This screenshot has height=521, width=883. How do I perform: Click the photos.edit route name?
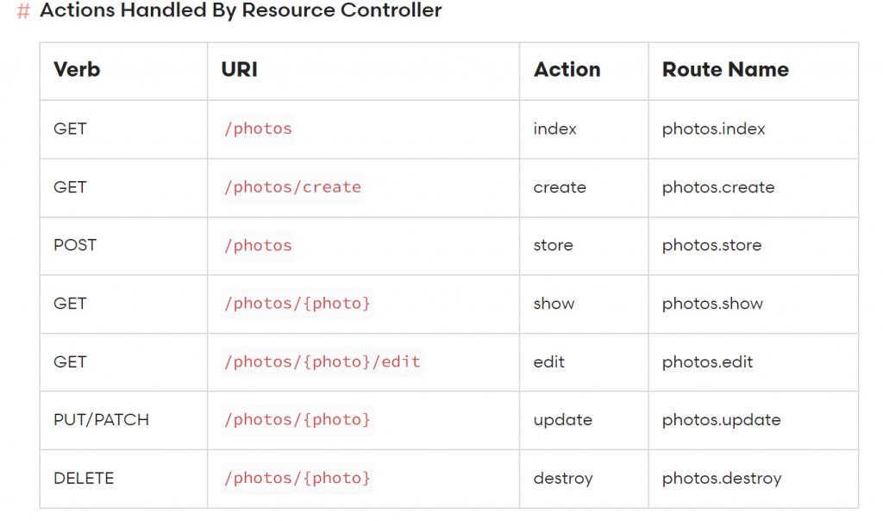[x=707, y=362]
